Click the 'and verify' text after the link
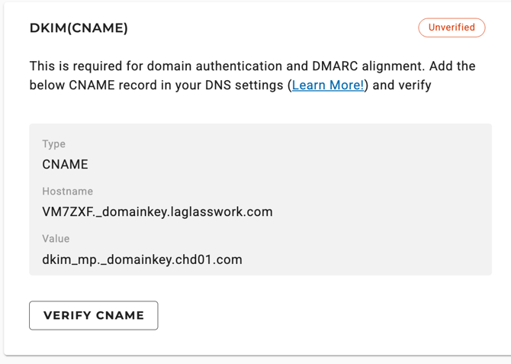Viewport: 511px width, 364px height. pyautogui.click(x=402, y=85)
